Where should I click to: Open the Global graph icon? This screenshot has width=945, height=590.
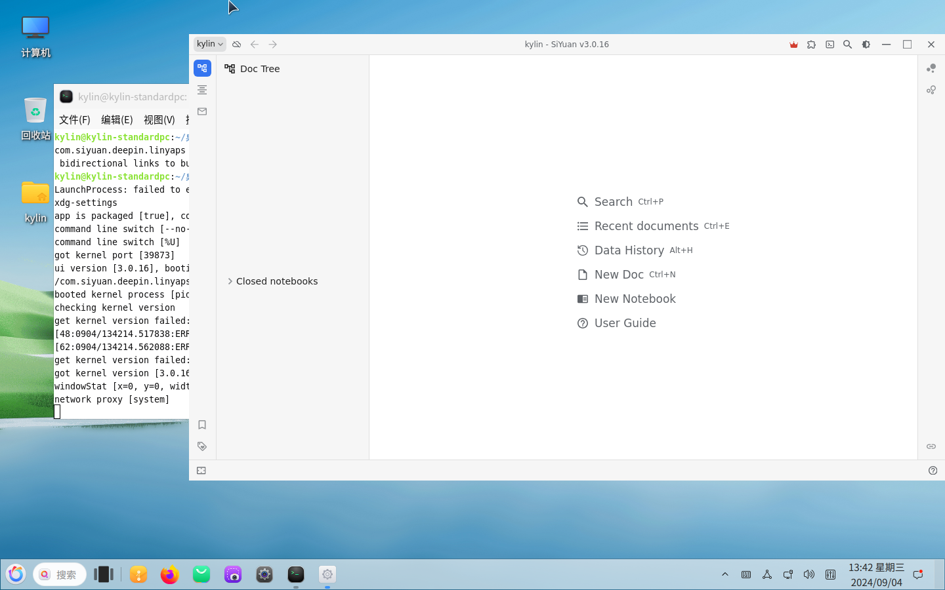931,90
